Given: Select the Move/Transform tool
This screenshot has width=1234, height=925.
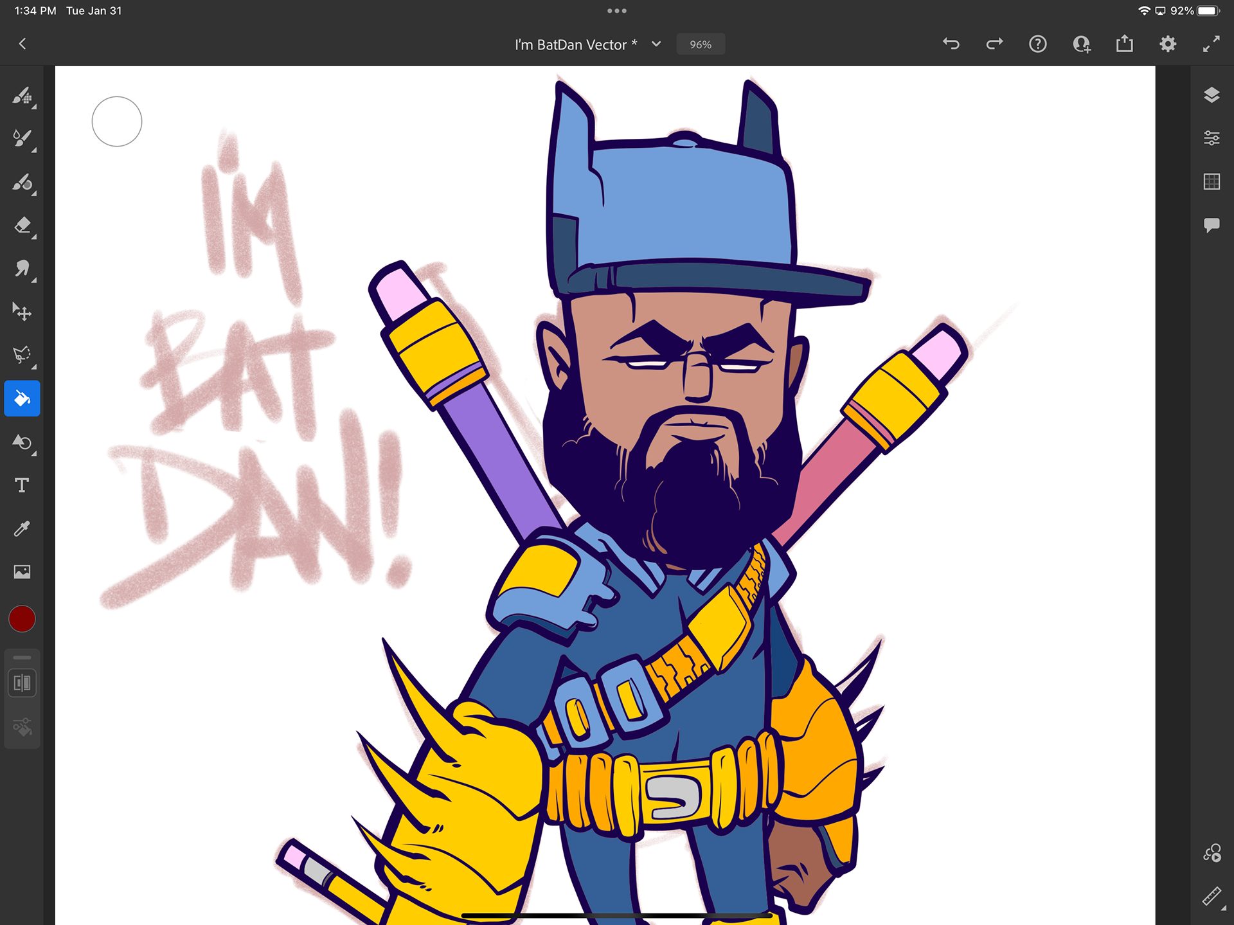Looking at the screenshot, I should click(22, 312).
